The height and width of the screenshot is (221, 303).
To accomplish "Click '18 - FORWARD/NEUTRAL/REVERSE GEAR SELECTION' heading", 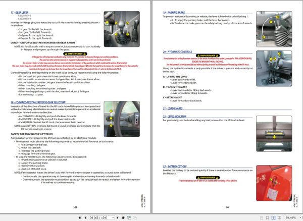I will [38, 102].
